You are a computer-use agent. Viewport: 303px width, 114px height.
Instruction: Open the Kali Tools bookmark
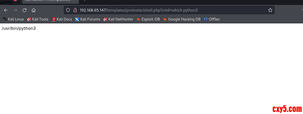(38, 19)
